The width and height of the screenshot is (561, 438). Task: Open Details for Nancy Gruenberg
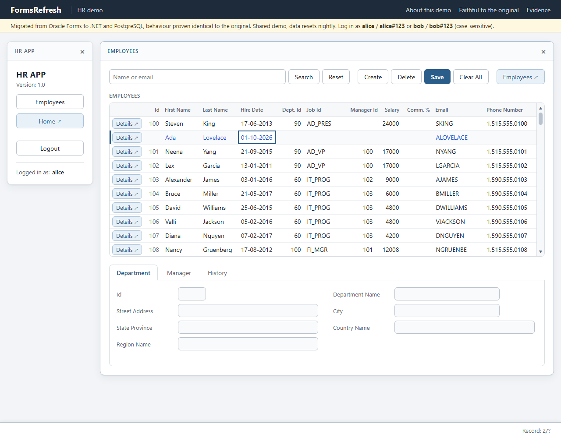point(127,250)
